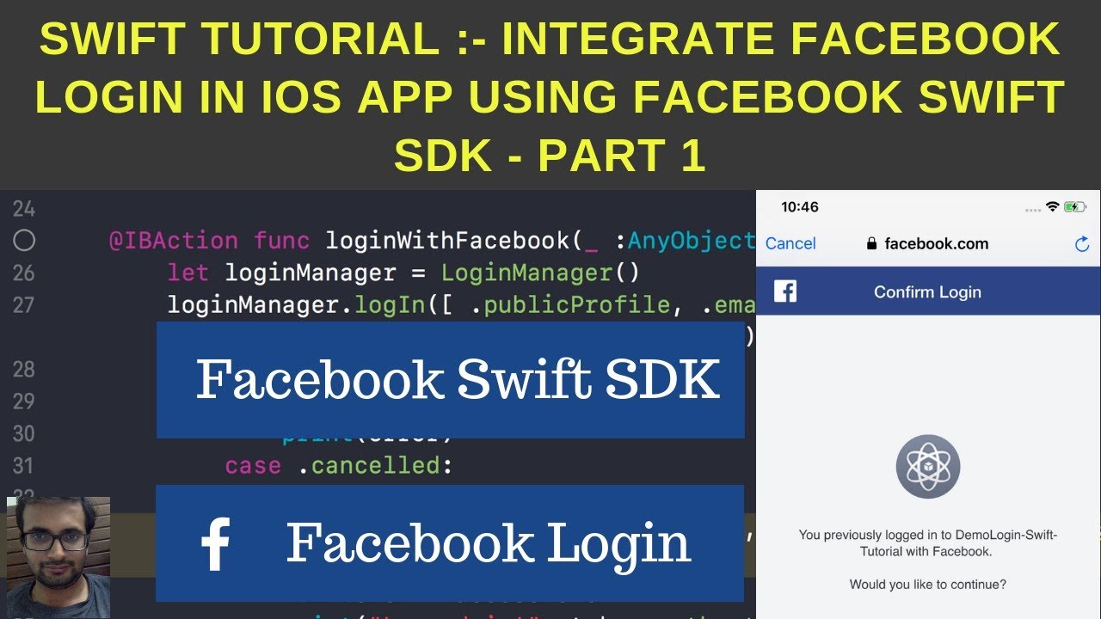1101x619 pixels.
Task: Tap 'Would you like to continue?' text
Action: click(927, 585)
